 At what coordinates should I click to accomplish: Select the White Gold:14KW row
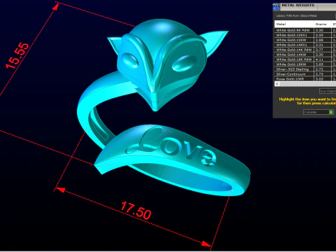point(305,55)
